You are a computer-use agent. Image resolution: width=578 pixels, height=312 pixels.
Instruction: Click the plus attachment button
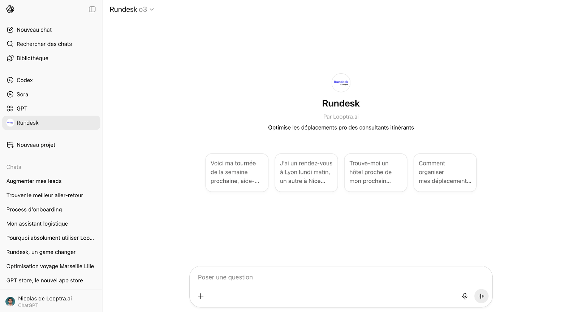point(201,296)
